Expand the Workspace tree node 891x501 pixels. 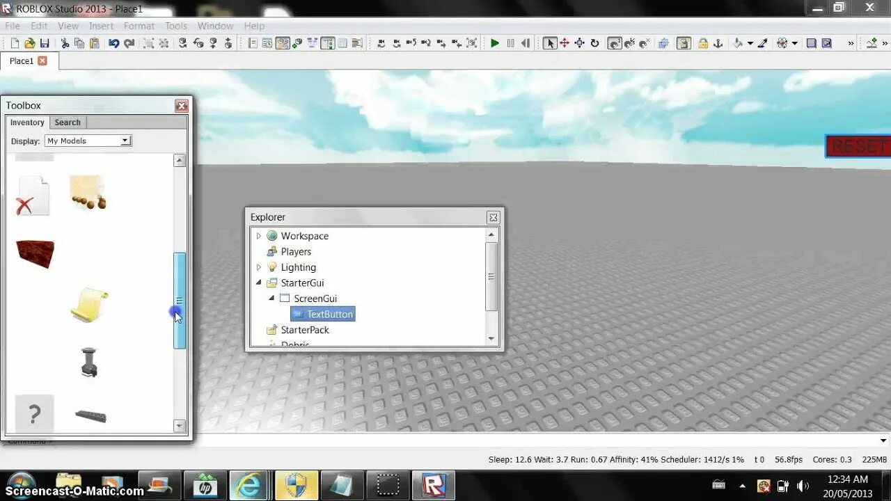(259, 236)
